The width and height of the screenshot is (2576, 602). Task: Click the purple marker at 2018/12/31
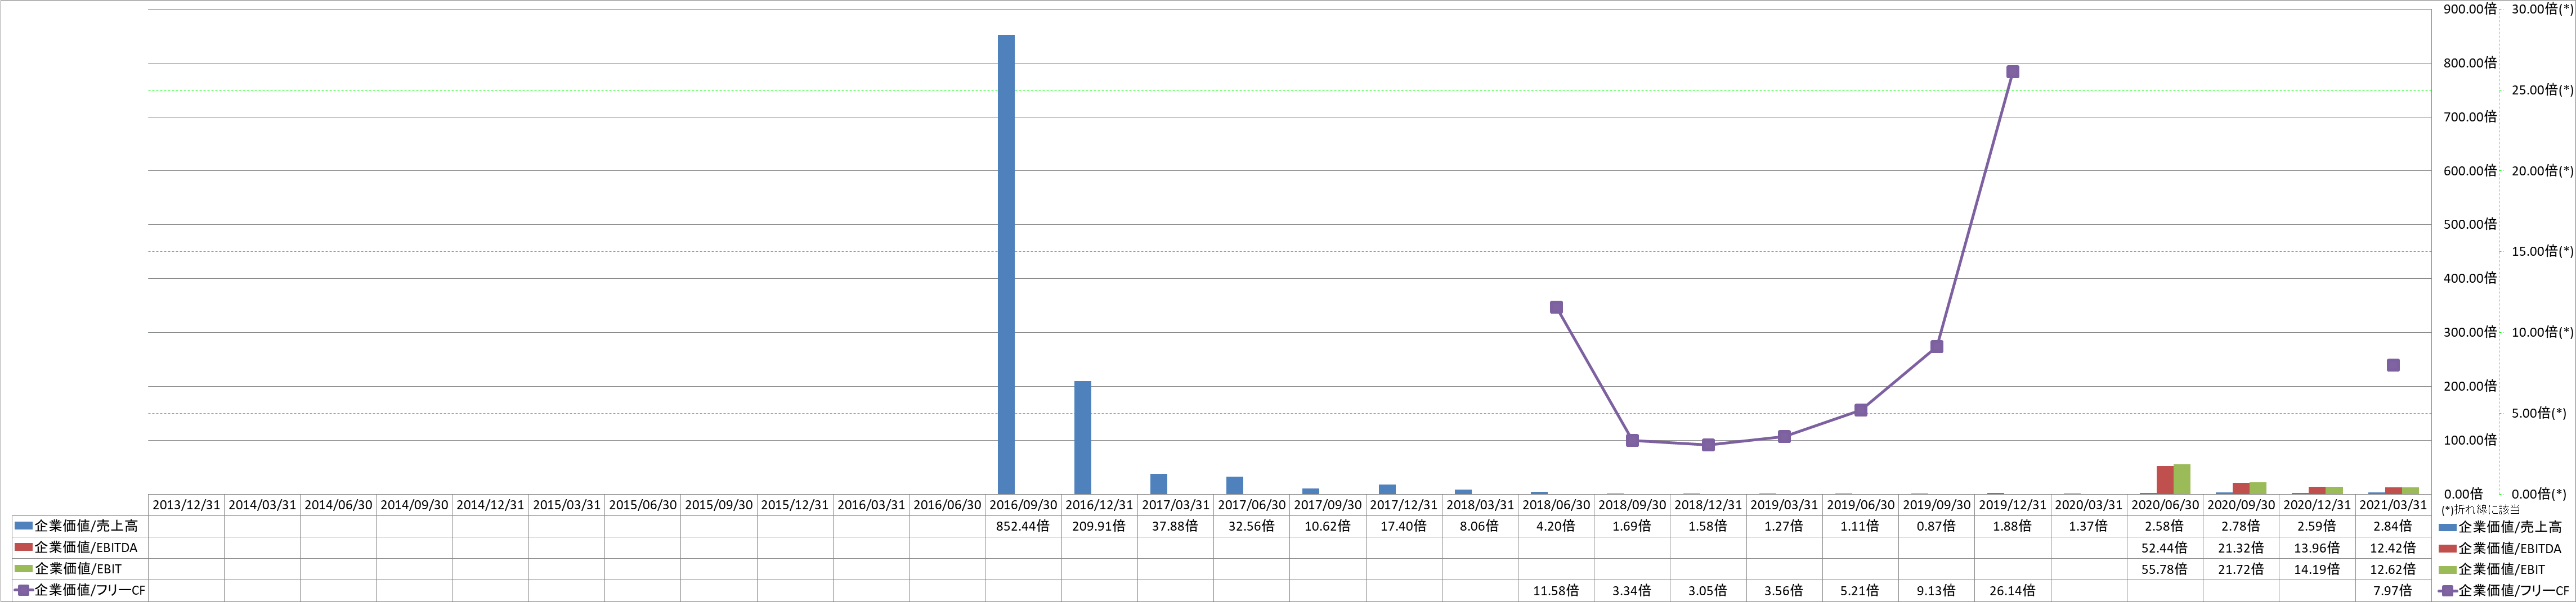pos(1708,445)
